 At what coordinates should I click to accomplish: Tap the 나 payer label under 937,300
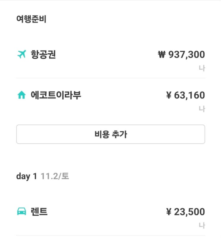pyautogui.click(x=202, y=69)
